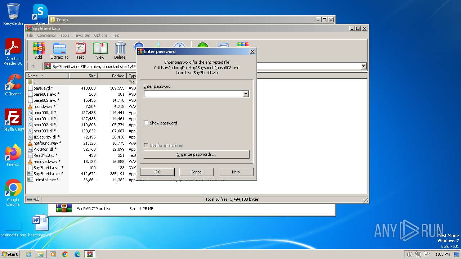
Task: Open Firefox desktop shortcut
Action: (13, 155)
